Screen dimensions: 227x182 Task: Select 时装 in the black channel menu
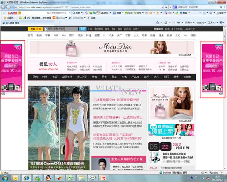point(45,77)
